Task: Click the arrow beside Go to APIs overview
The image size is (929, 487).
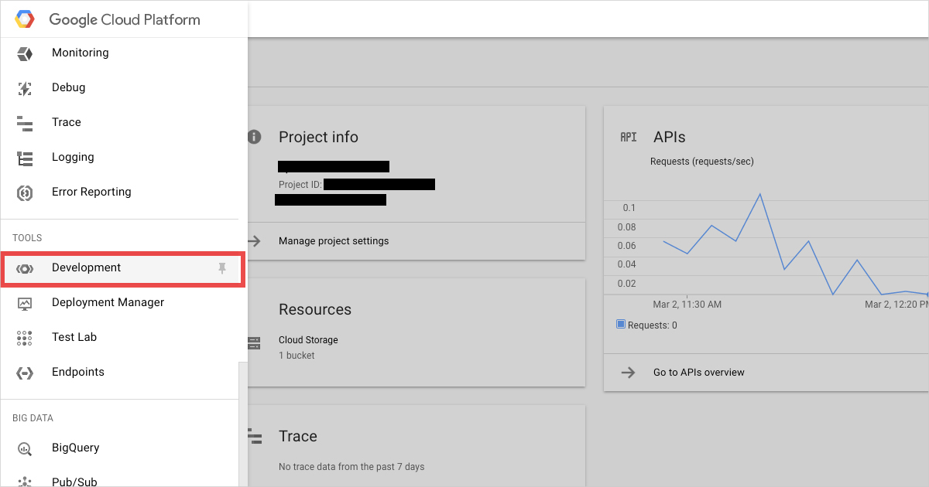Action: click(x=629, y=373)
